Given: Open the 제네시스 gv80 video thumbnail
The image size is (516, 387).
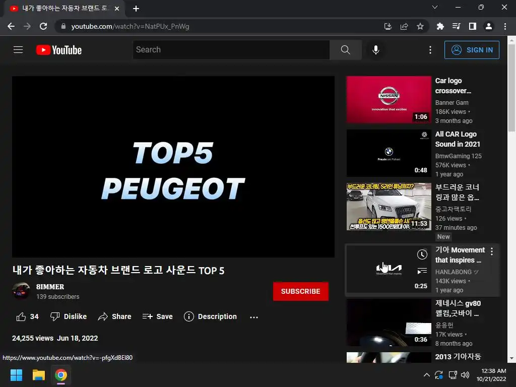Looking at the screenshot, I should (x=389, y=322).
